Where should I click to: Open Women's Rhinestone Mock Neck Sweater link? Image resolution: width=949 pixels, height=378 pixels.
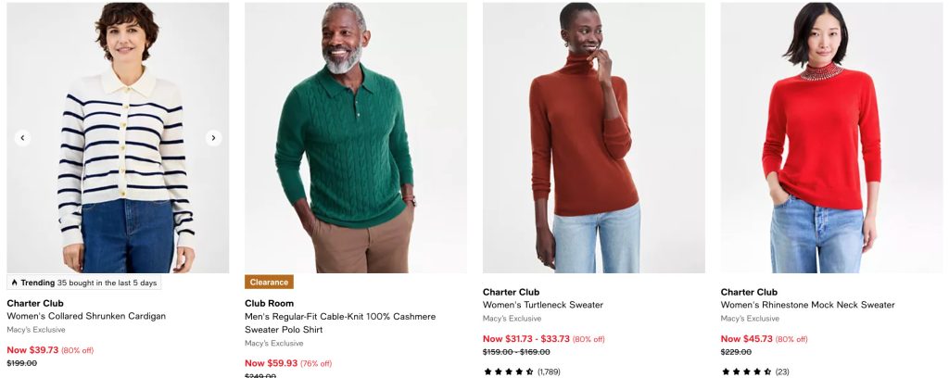tap(807, 305)
